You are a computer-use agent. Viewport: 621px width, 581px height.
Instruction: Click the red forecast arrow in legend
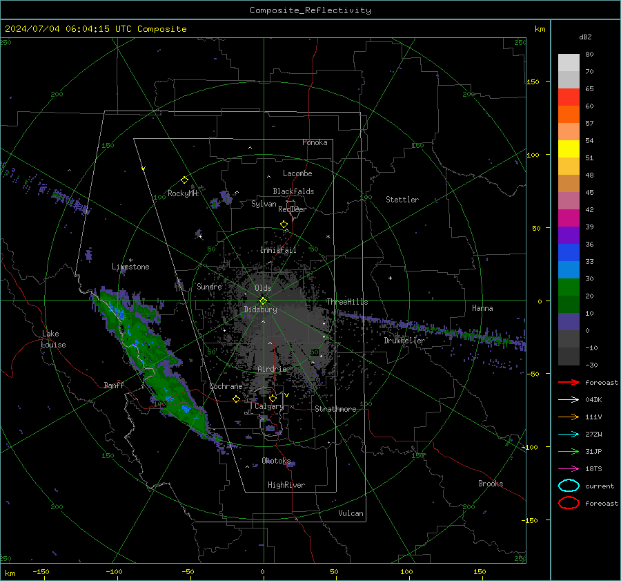(569, 382)
